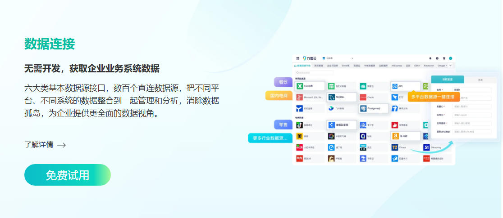Select the API data source

(x=406, y=86)
